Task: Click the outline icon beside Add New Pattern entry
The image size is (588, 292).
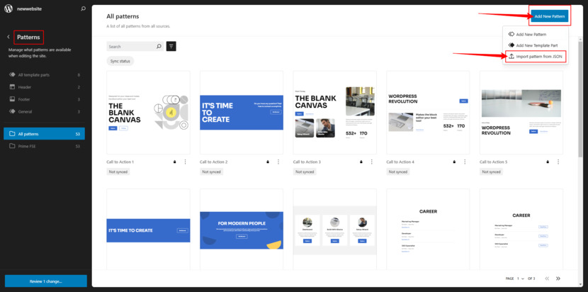Action: tap(511, 34)
